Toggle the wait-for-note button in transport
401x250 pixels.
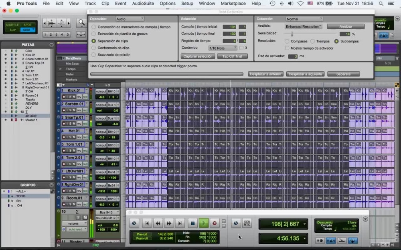[x=320, y=240]
